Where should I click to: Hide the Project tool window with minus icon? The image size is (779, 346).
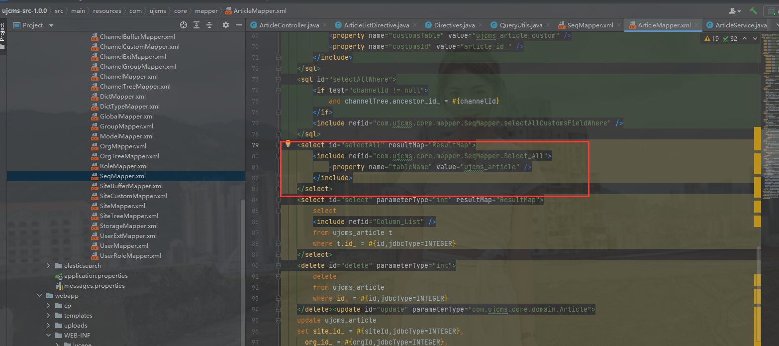click(238, 25)
